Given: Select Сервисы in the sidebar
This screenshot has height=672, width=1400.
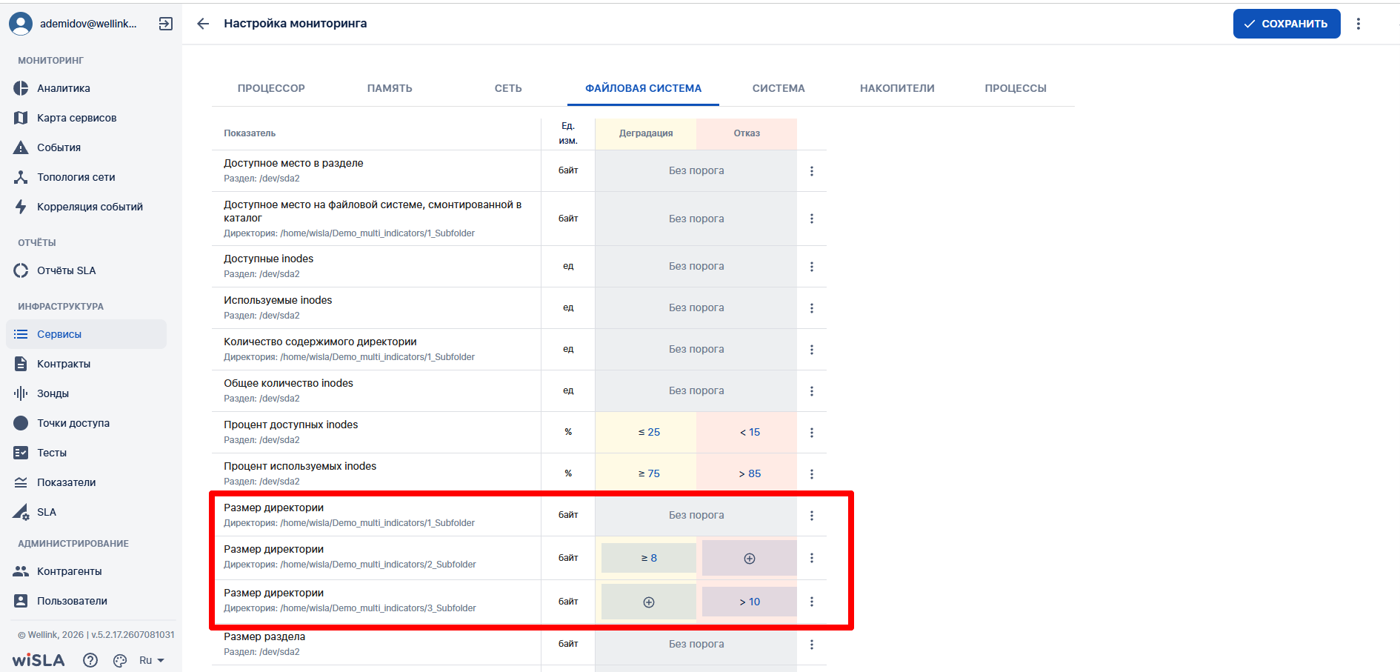Looking at the screenshot, I should click(86, 334).
